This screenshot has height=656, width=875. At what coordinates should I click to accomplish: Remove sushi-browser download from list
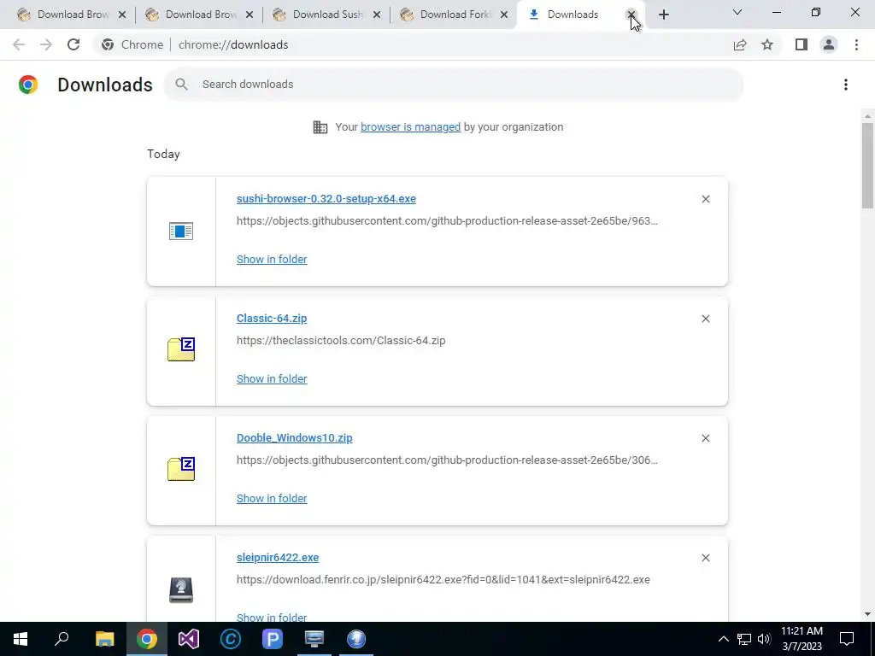[706, 199]
